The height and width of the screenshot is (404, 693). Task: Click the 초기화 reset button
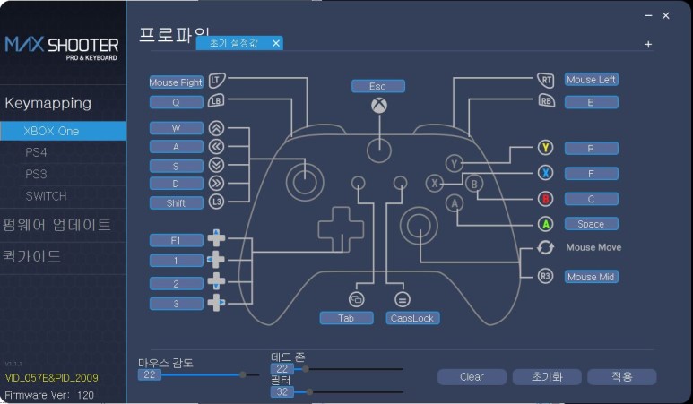547,377
